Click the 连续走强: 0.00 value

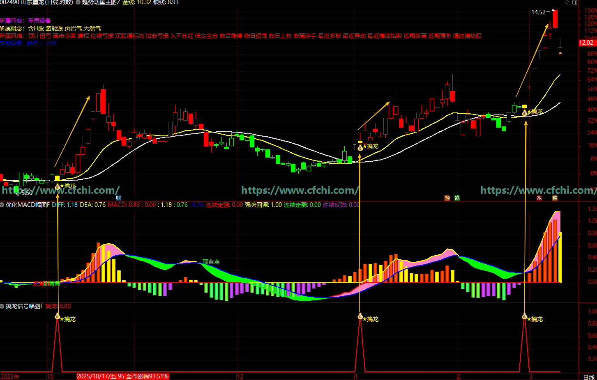(x=224, y=205)
